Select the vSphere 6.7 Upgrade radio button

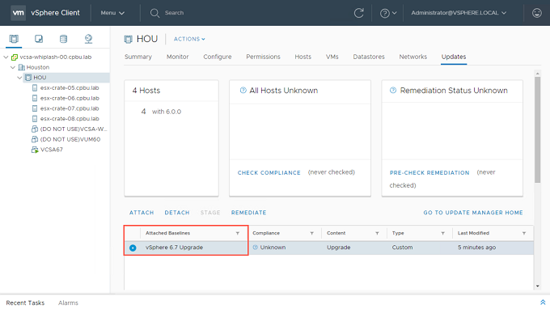tap(133, 248)
